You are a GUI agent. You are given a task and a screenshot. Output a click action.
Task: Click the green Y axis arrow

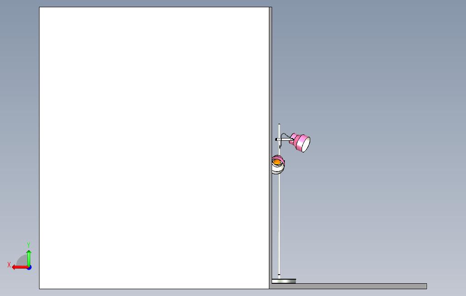pyautogui.click(x=29, y=258)
